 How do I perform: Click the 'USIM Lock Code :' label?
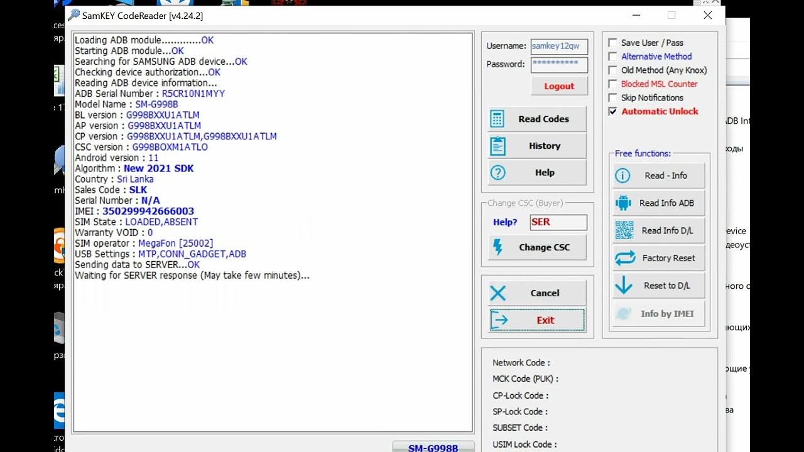(525, 444)
